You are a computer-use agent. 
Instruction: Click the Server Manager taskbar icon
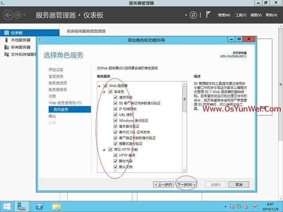pos(22,207)
